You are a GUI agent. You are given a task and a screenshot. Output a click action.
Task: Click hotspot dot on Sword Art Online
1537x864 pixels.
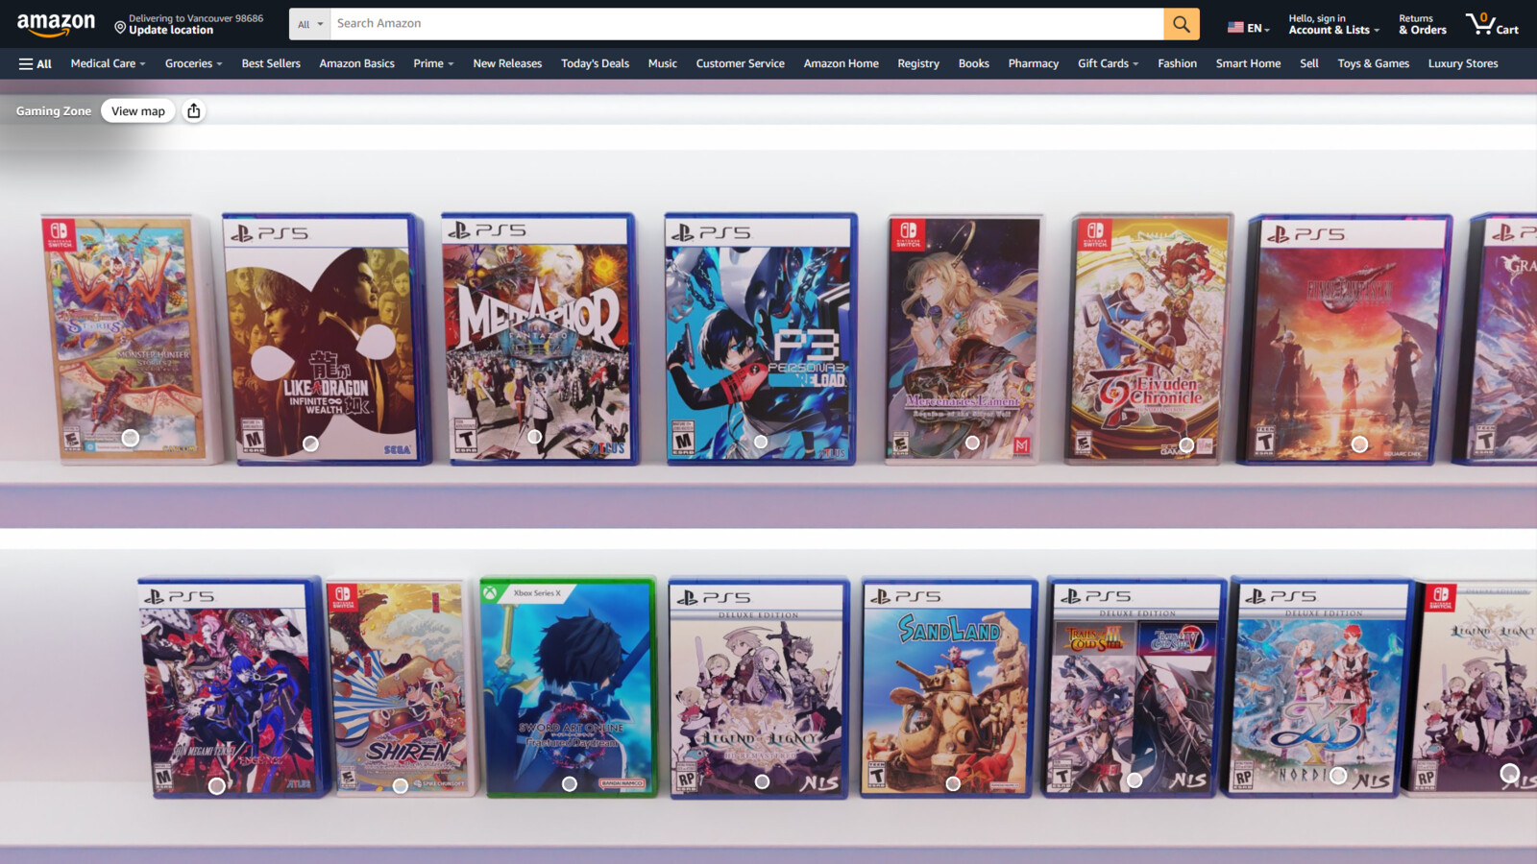point(570,784)
